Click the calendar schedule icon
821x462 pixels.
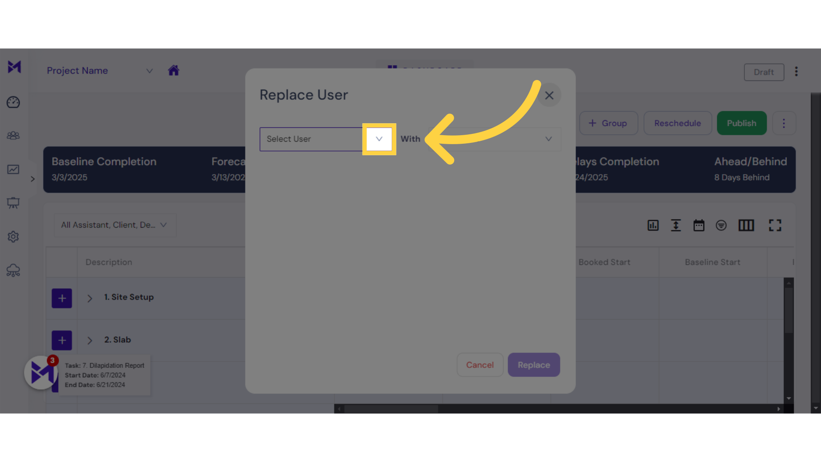click(698, 225)
